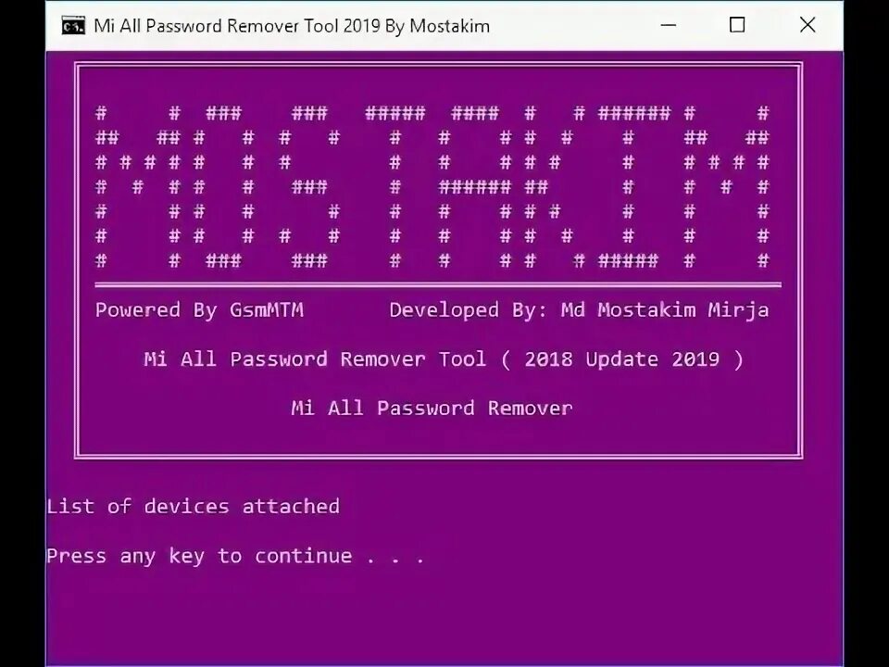Click the 'Developed By: Md Mostakim Mirja' text

pos(580,310)
